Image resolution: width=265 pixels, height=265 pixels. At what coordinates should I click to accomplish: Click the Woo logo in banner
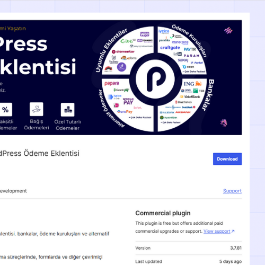pos(145,34)
